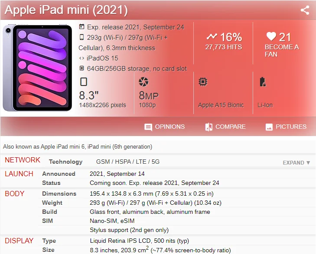Click the SIM label
316x254 pixels.
[x=47, y=221]
